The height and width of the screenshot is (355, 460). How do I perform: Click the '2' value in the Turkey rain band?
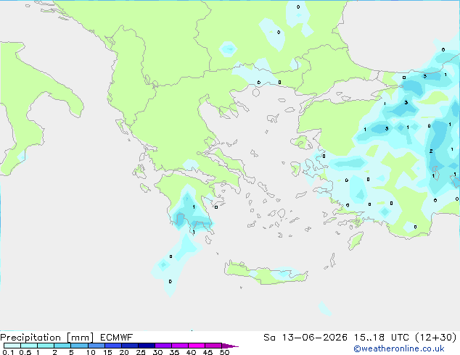pyautogui.click(x=431, y=151)
